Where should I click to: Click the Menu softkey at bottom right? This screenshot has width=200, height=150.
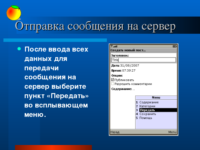pos(172,132)
